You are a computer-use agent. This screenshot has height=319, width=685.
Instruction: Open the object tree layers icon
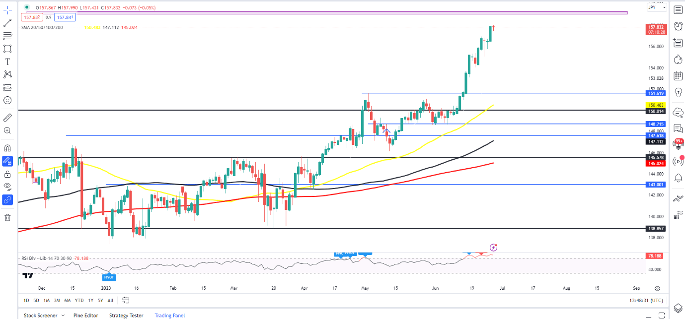678,308
